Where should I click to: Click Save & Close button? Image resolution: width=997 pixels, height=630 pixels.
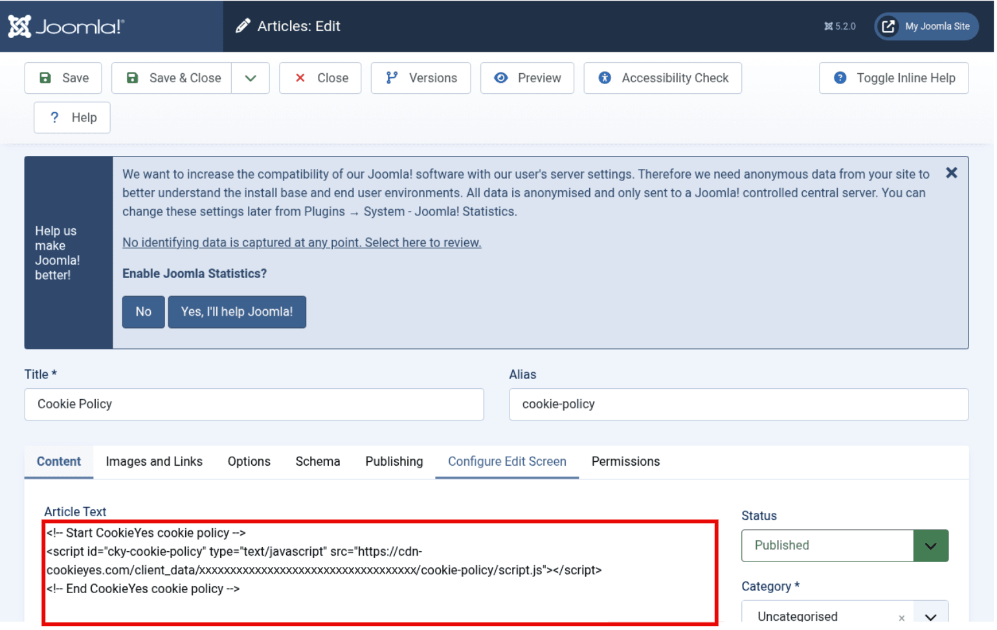[172, 78]
